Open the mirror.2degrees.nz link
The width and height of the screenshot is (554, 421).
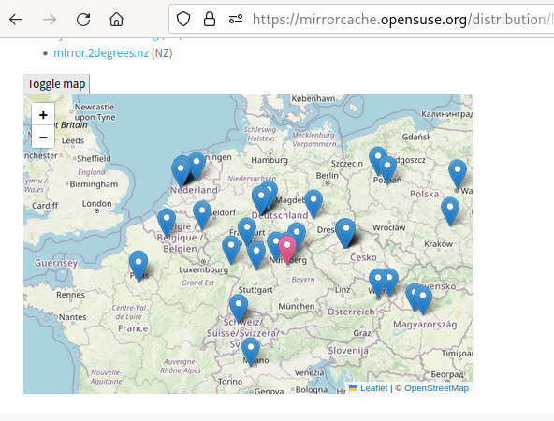[x=101, y=53]
